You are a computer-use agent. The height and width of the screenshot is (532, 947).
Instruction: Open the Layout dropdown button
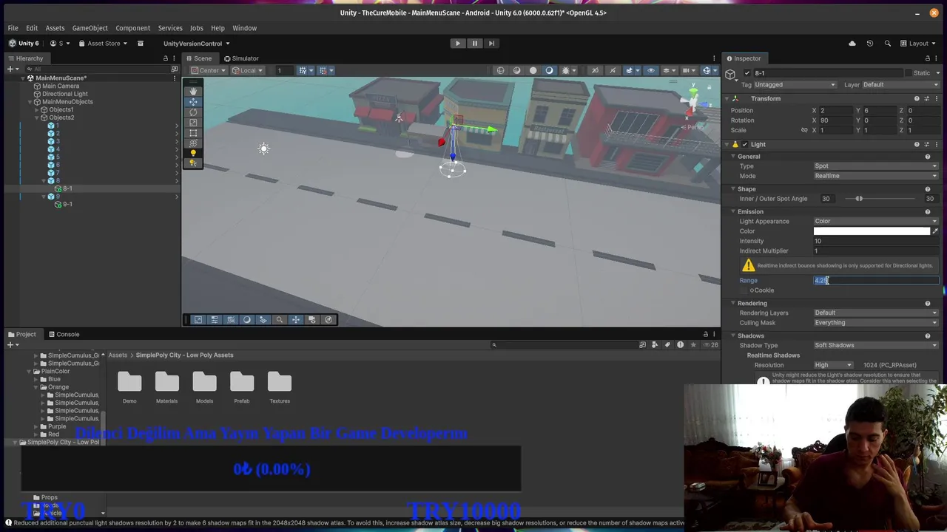pos(920,43)
